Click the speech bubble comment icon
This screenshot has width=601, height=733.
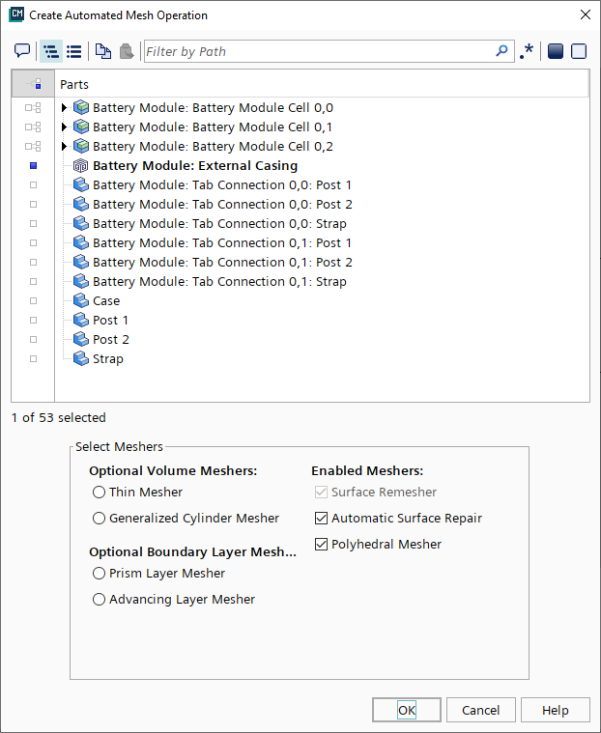tap(22, 51)
